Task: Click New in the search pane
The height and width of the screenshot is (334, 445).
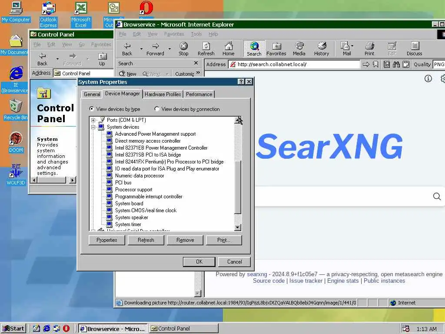Action: 128,74
